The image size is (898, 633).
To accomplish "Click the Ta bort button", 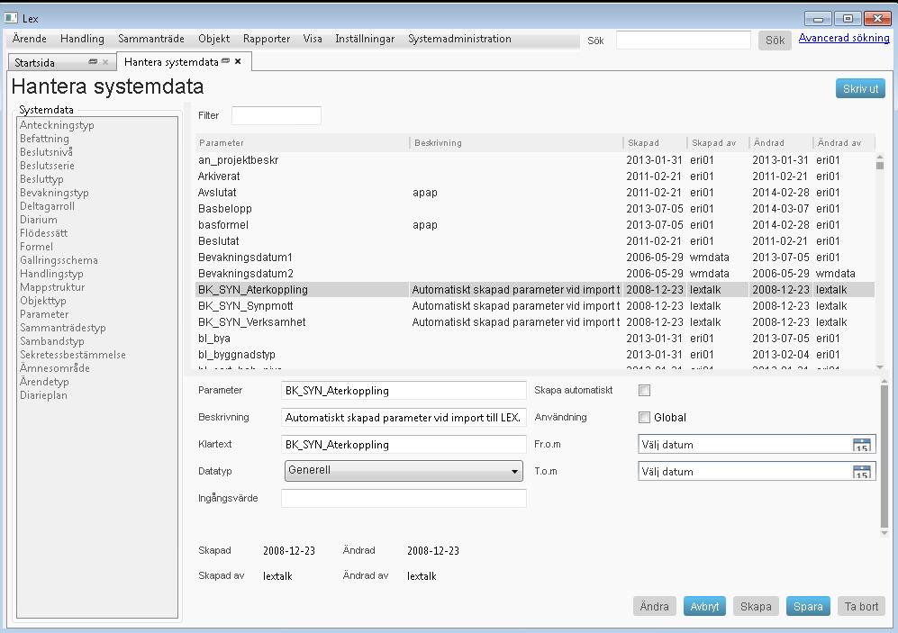I will [861, 606].
